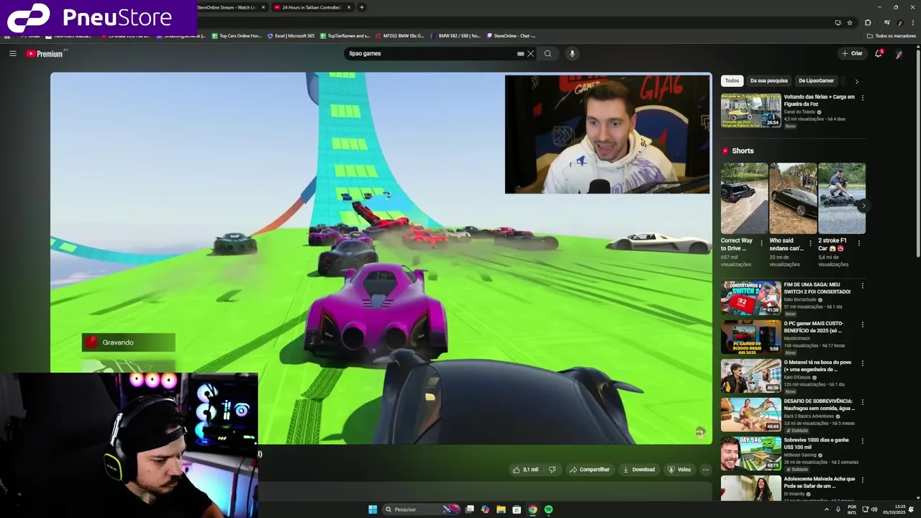This screenshot has width=921, height=518.
Task: Open options for 'Voltando das férias' video
Action: click(862, 97)
